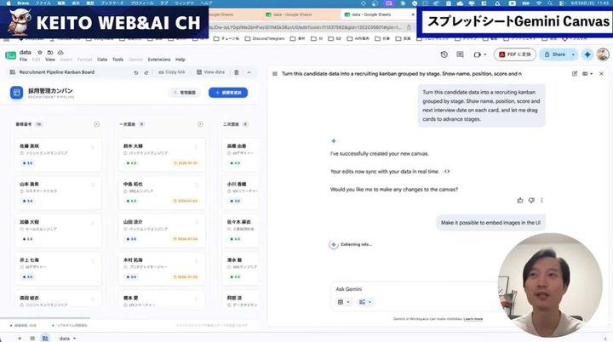Screen dimensions: 613x342
Task: Click the Collecting info status indicator
Action: 351,245
